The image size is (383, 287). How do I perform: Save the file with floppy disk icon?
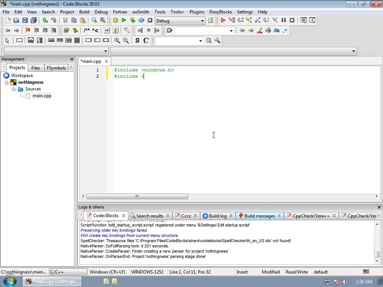pos(25,20)
